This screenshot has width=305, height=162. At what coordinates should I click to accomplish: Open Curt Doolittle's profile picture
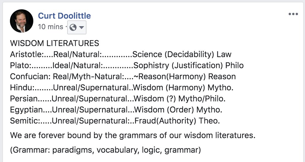click(x=21, y=21)
